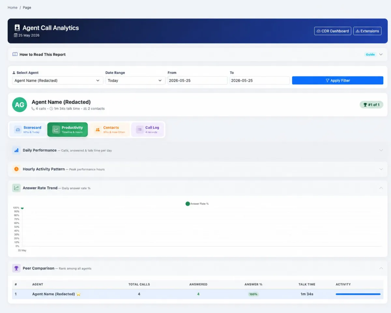The width and height of the screenshot is (391, 313).
Task: Open the Date Range dropdown showing Today
Action: click(x=135, y=81)
